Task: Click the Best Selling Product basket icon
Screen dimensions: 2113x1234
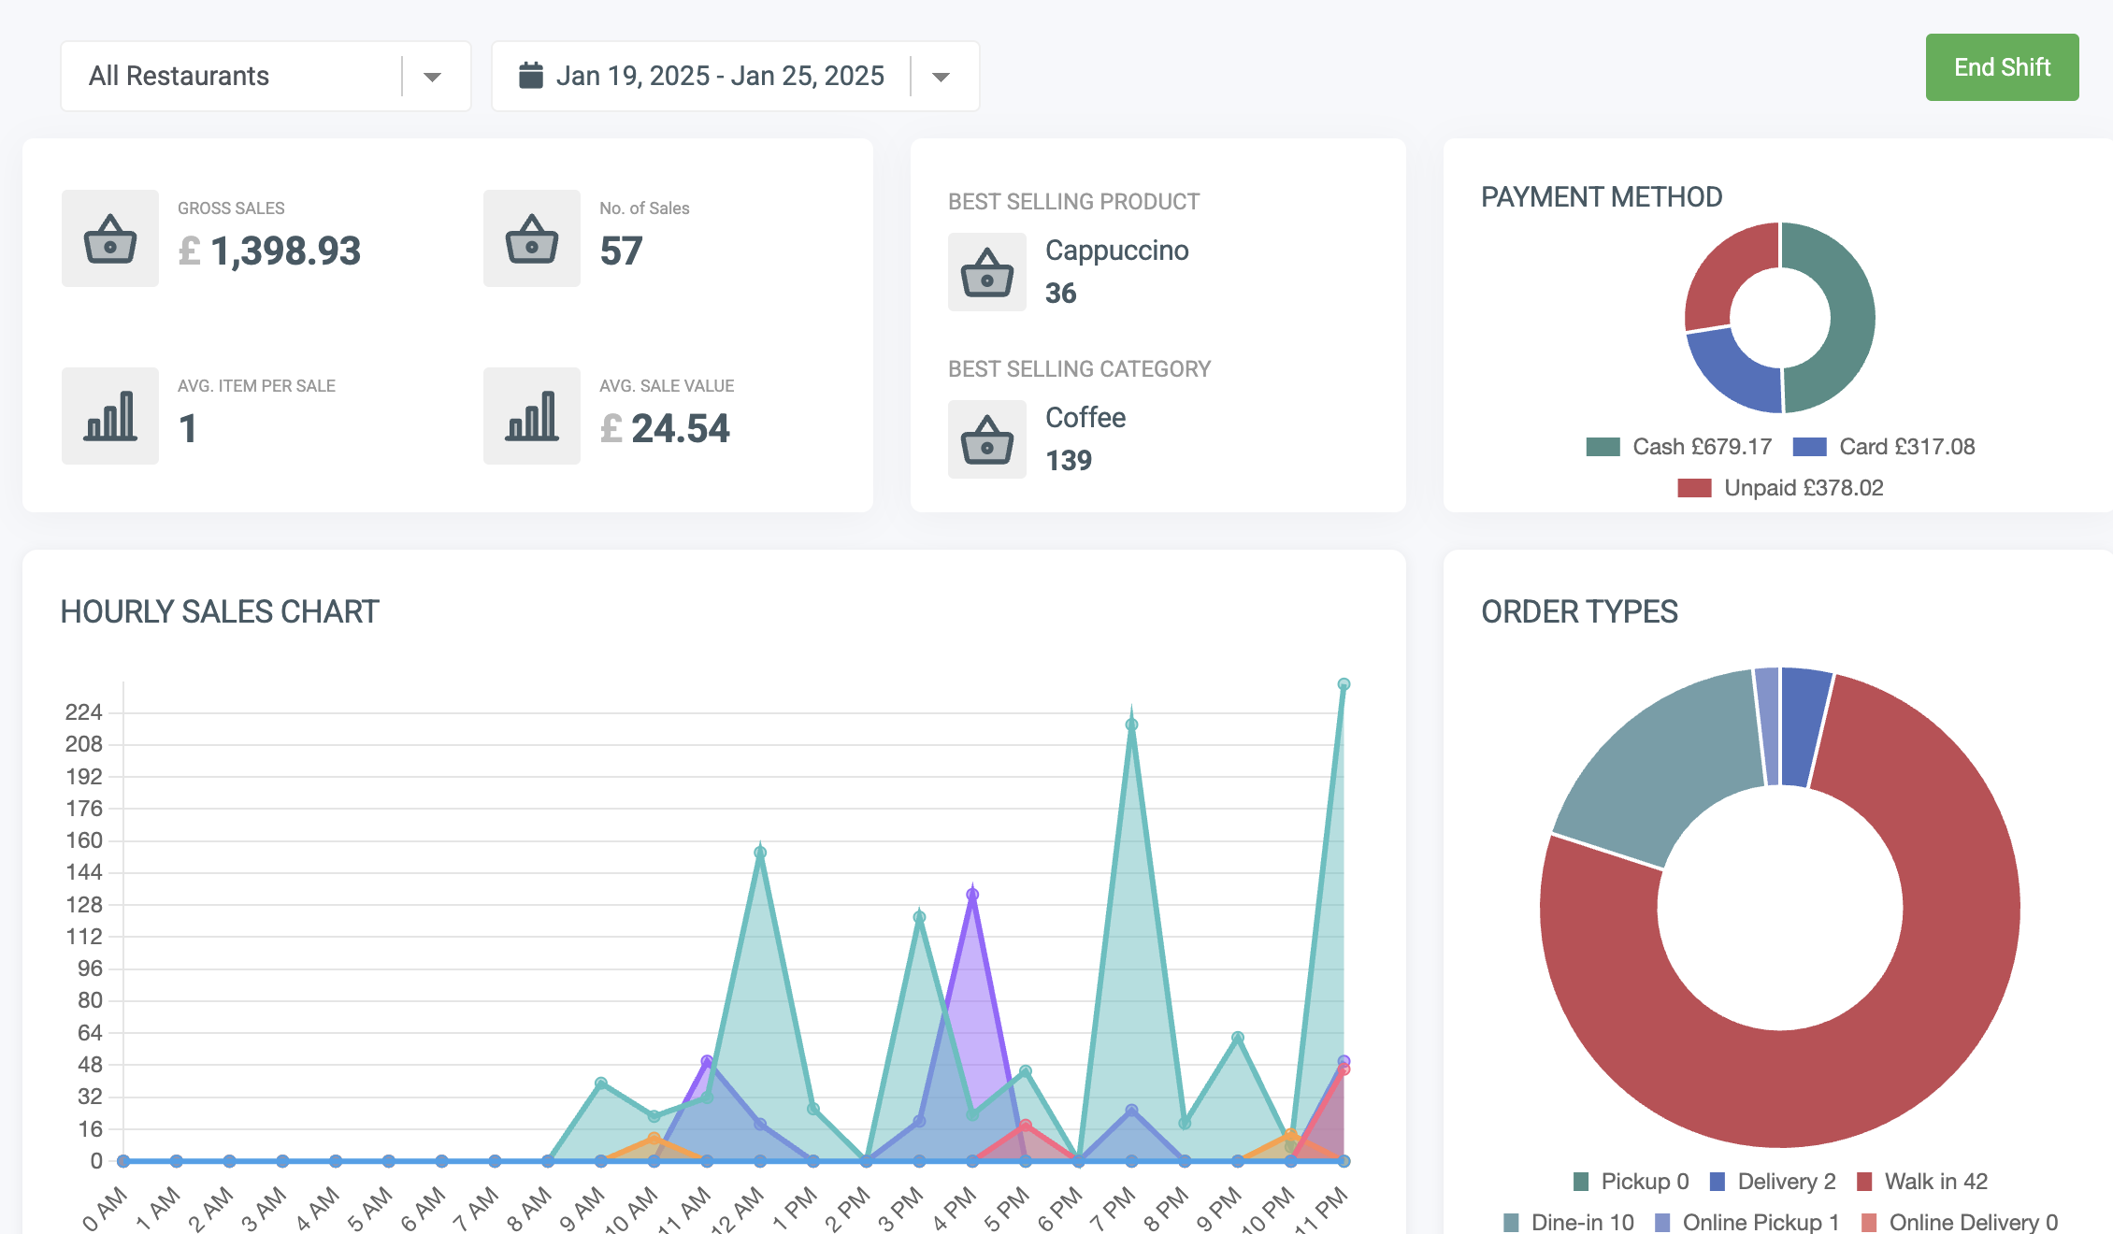Action: (987, 272)
